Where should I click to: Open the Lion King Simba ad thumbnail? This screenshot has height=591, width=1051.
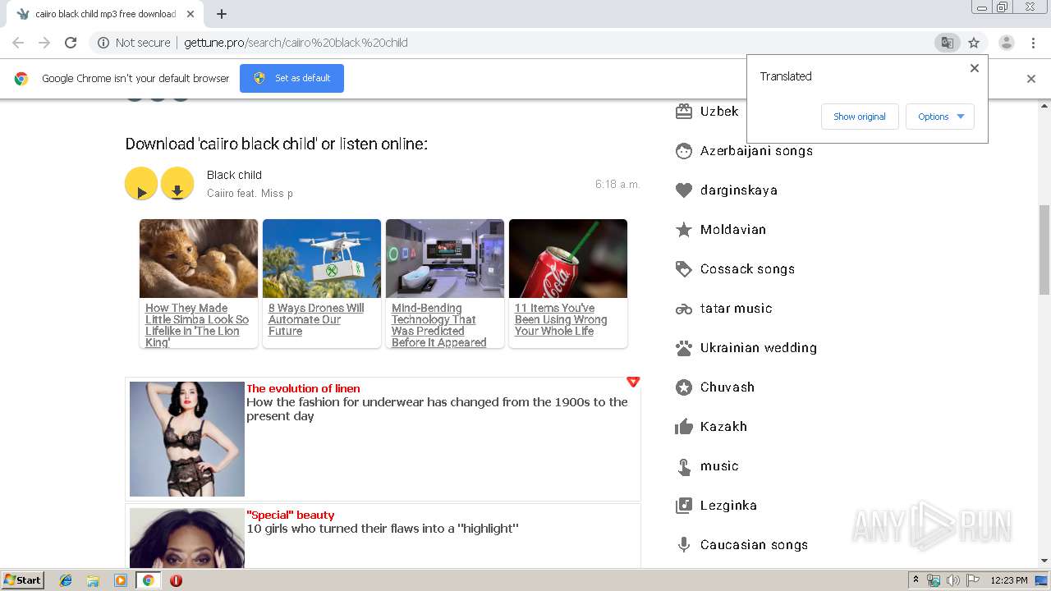pos(199,259)
